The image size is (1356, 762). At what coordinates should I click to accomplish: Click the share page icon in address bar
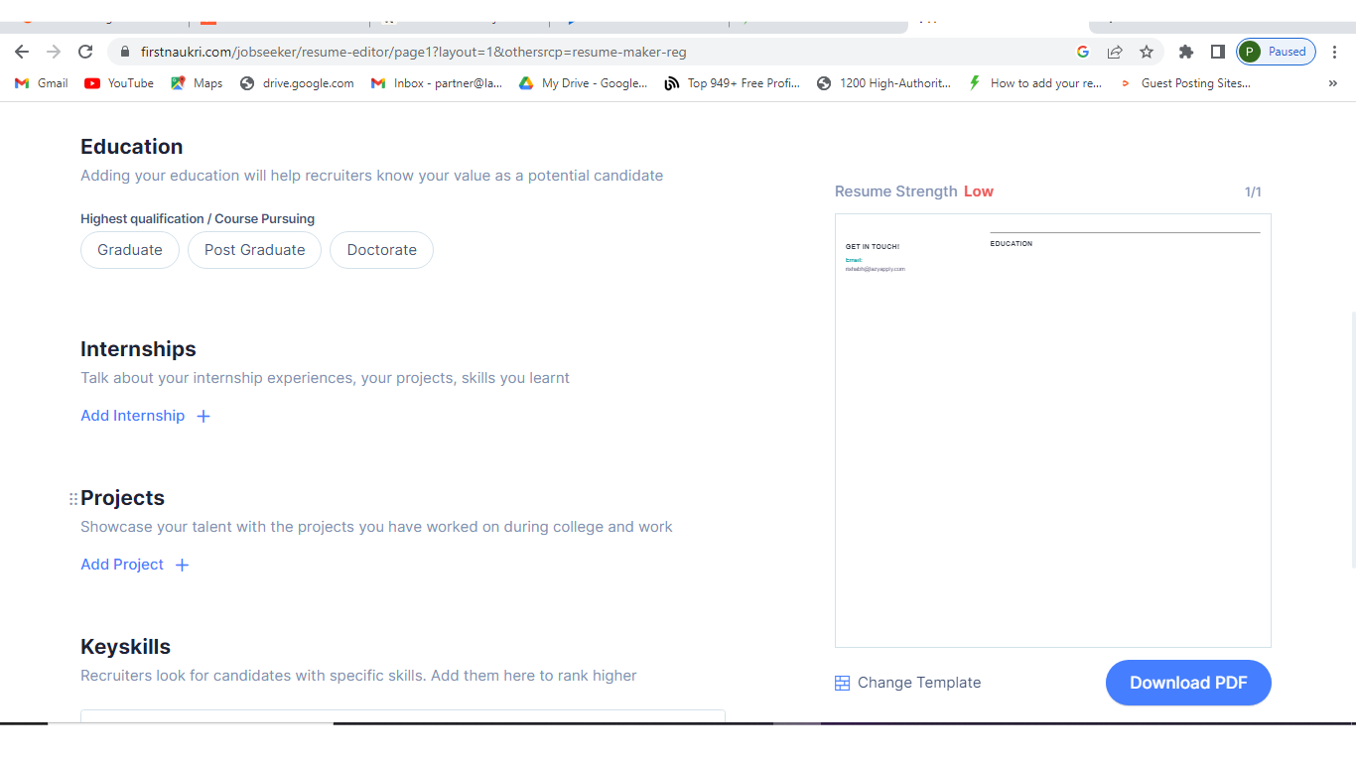(1115, 52)
